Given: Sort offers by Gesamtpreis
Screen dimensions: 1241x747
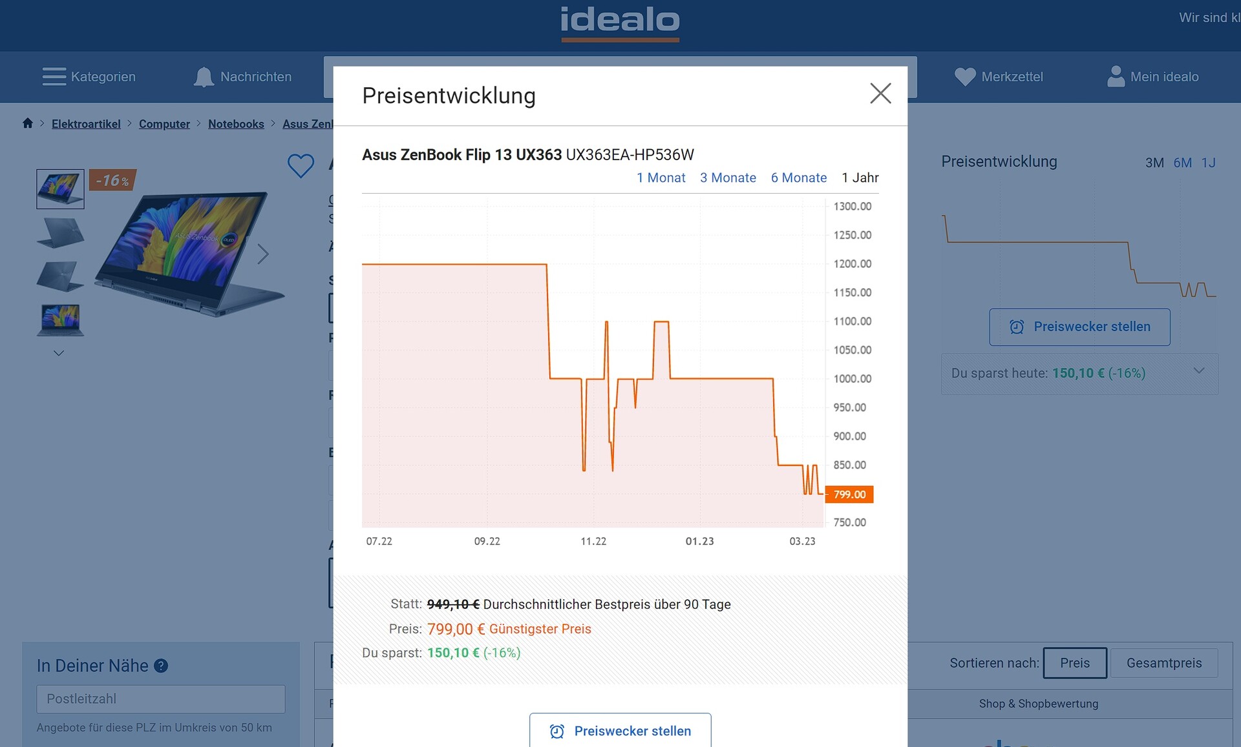Looking at the screenshot, I should pos(1163,663).
